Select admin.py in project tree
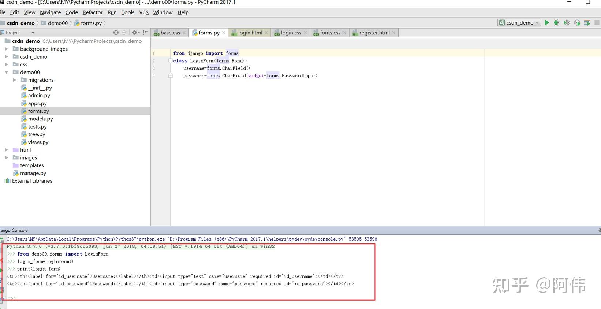This screenshot has width=601, height=309. tap(36, 96)
